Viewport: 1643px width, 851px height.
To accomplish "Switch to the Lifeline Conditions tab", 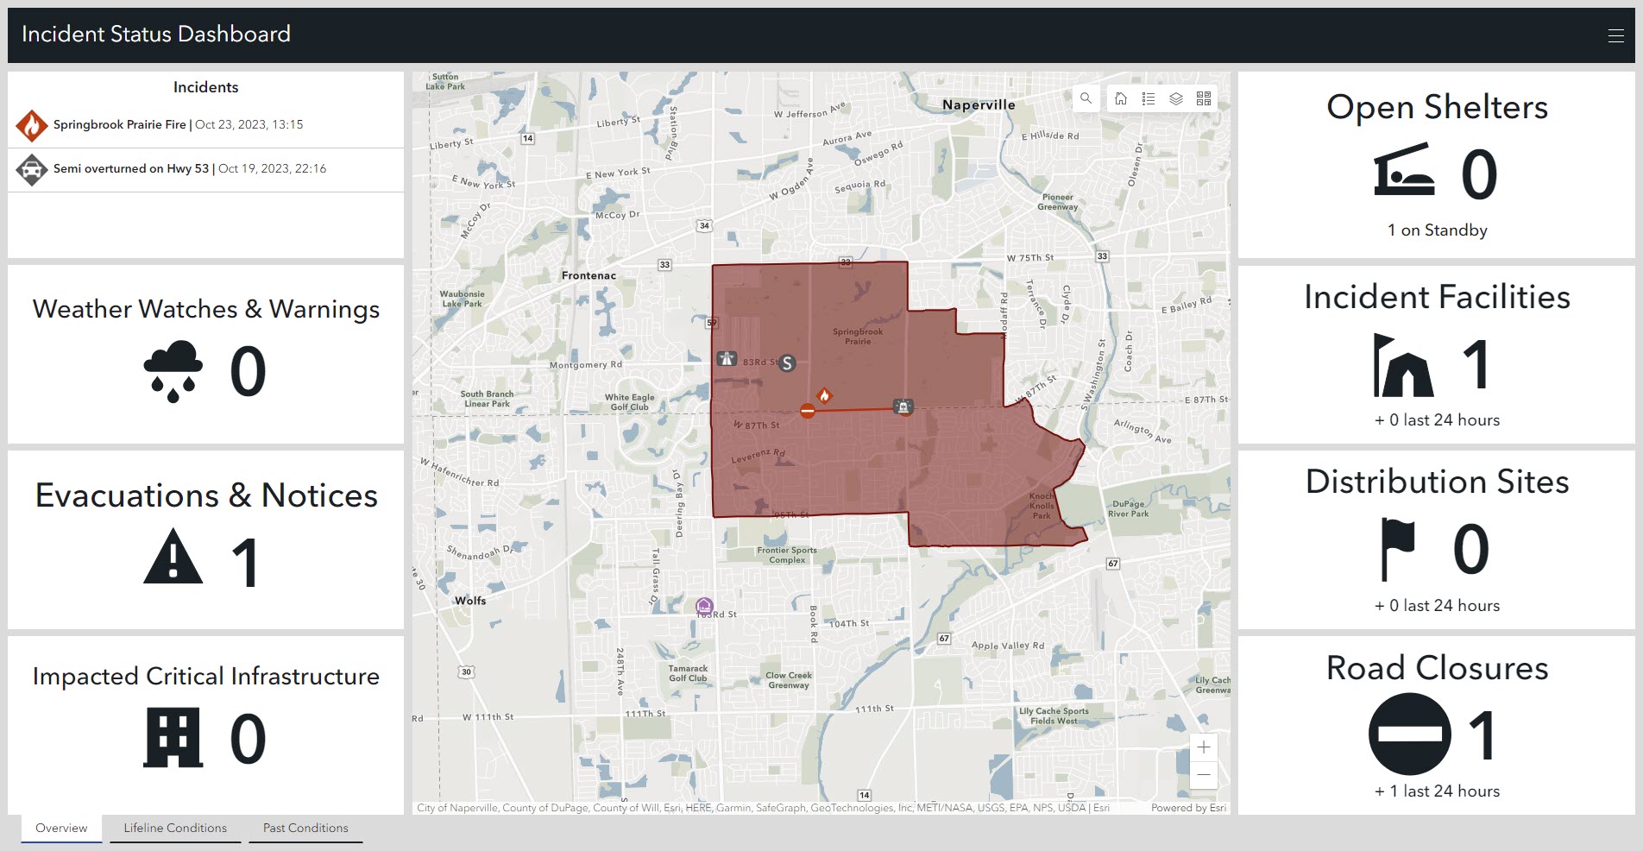I will coord(174,828).
